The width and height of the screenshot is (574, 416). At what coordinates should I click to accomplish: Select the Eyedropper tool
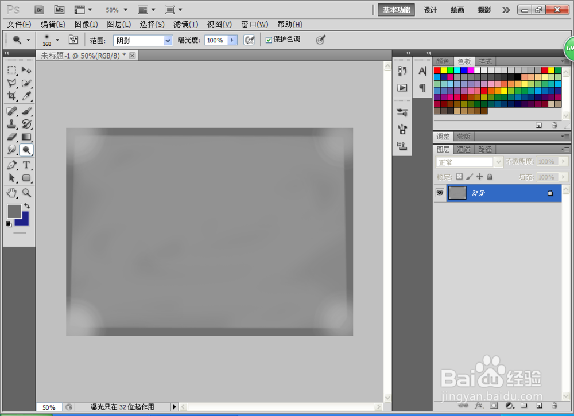(26, 96)
